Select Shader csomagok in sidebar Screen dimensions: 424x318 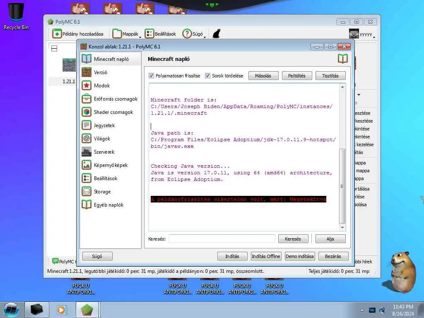110,112
